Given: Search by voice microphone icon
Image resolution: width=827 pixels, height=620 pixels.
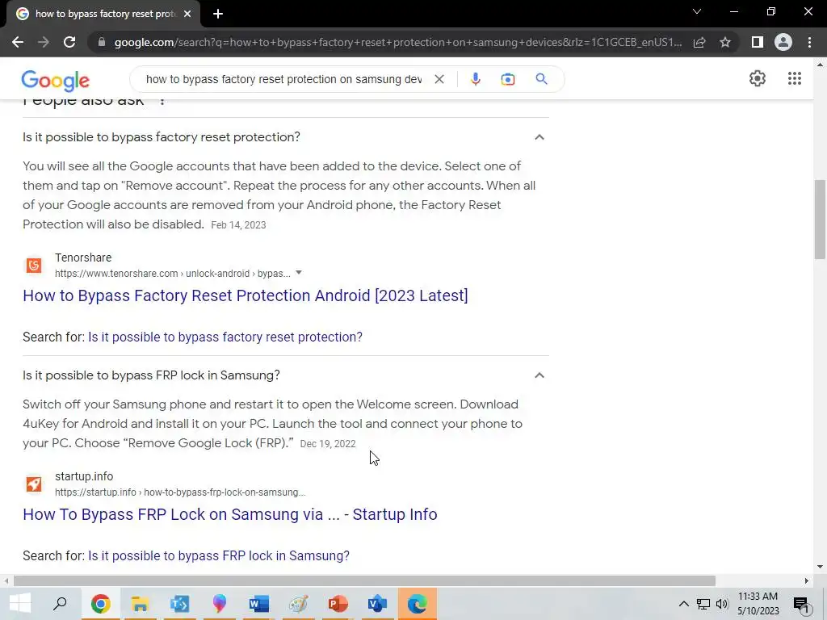Looking at the screenshot, I should coord(475,79).
